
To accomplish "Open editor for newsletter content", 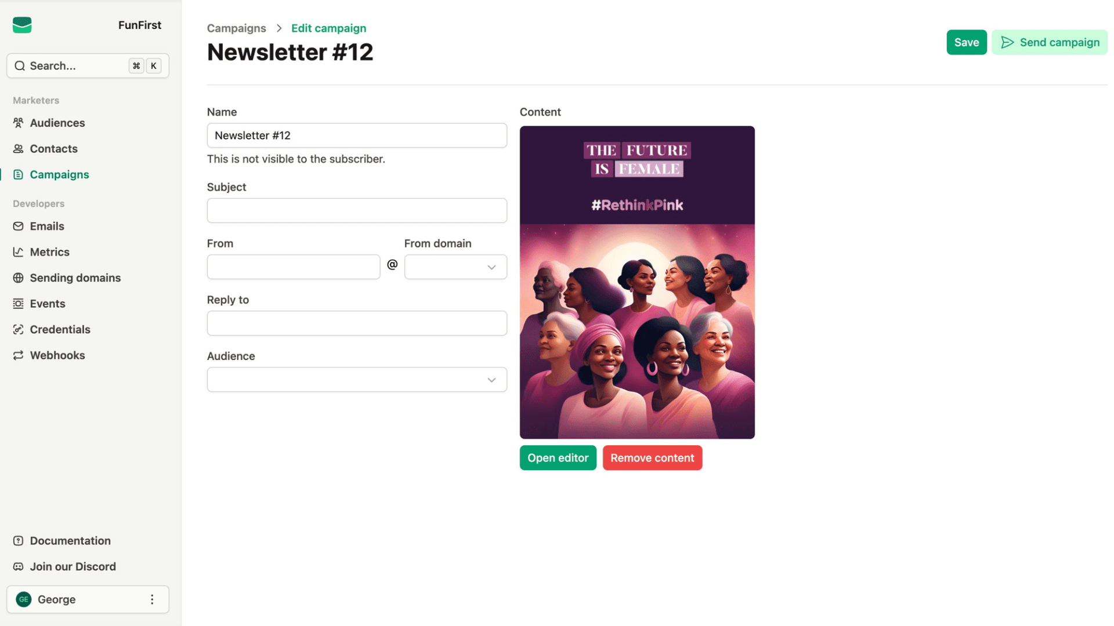I will (x=558, y=457).
